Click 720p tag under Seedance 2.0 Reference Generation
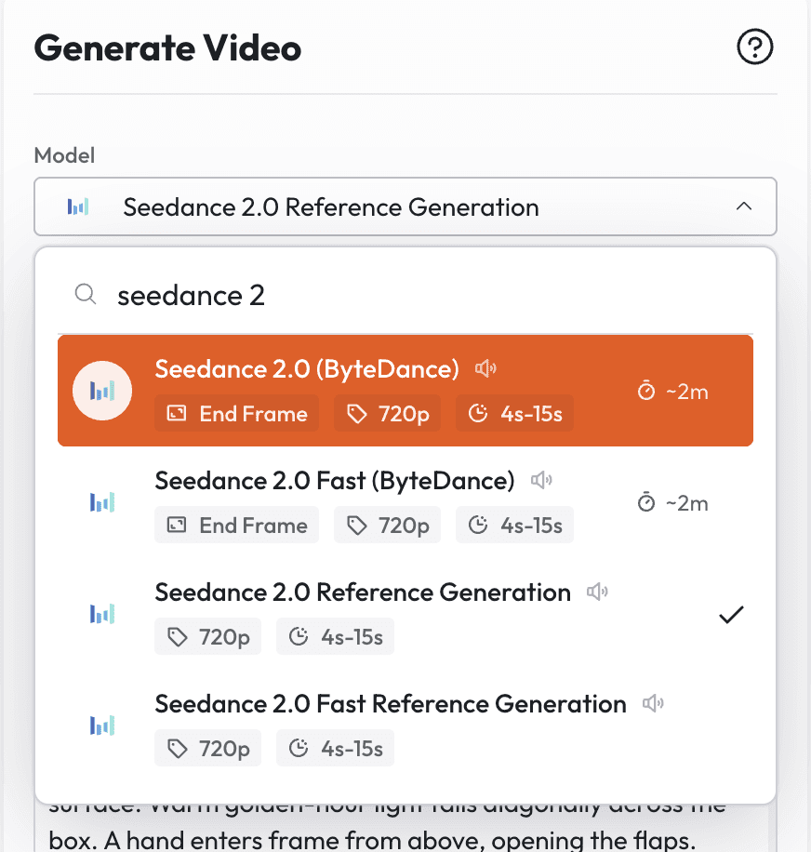This screenshot has height=852, width=811. point(207,636)
